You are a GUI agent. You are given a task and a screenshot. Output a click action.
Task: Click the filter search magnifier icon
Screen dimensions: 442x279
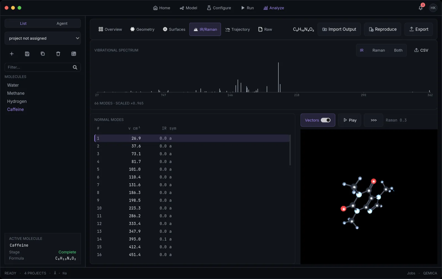coord(75,67)
